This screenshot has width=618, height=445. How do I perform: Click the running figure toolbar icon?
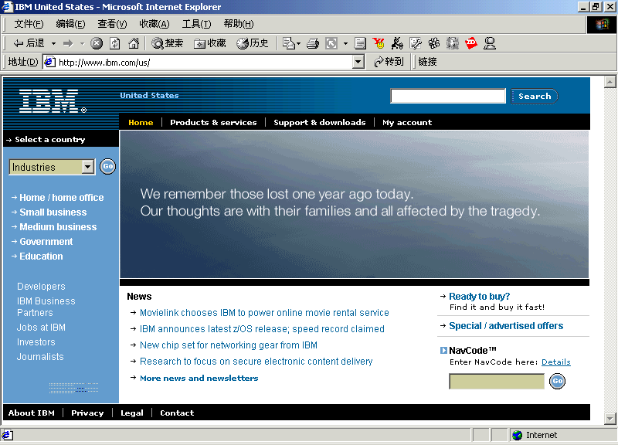(397, 43)
